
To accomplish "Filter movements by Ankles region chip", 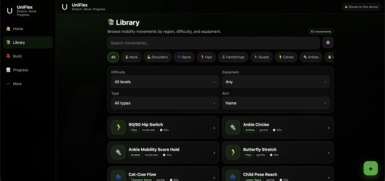I will click(x=311, y=57).
